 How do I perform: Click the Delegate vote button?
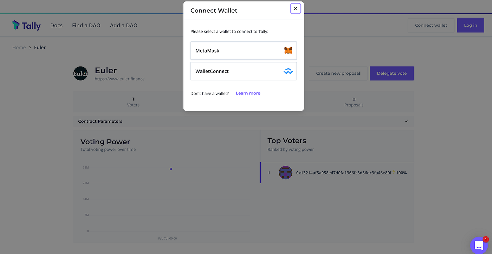(392, 73)
